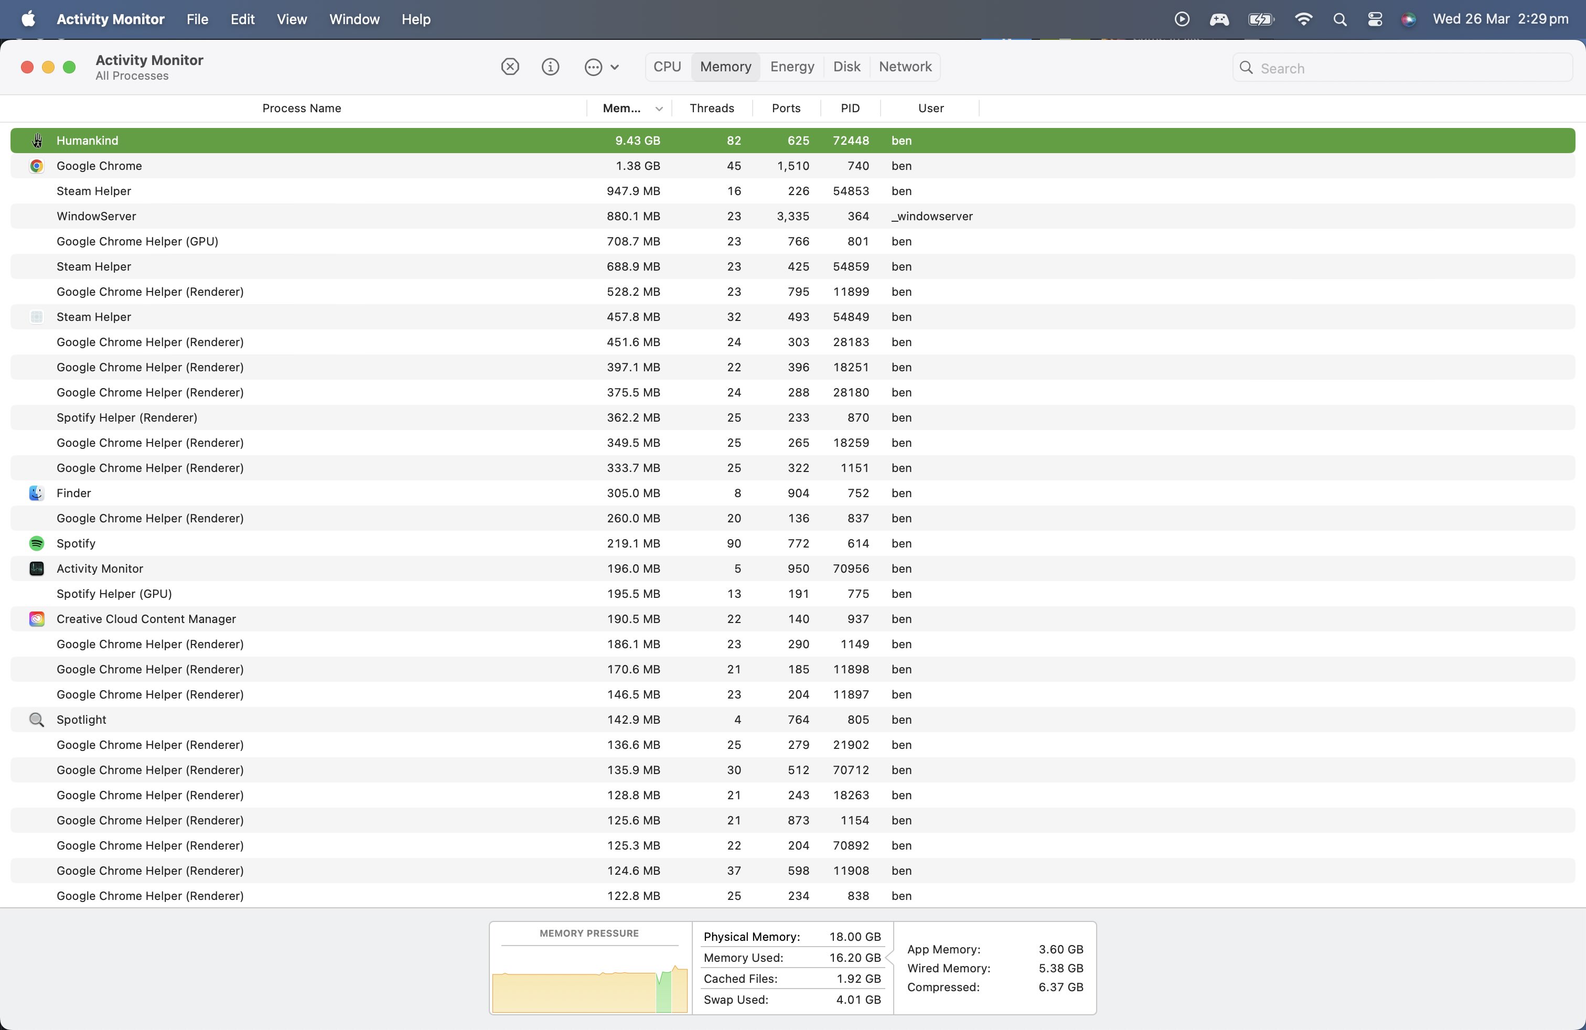
Task: Select Chrome Helper (Renderer) row with PID 11908
Action: pos(793,871)
